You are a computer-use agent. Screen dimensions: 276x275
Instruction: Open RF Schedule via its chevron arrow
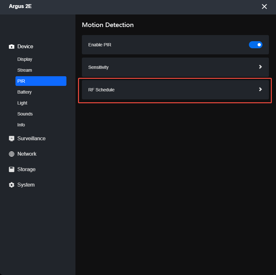261,89
